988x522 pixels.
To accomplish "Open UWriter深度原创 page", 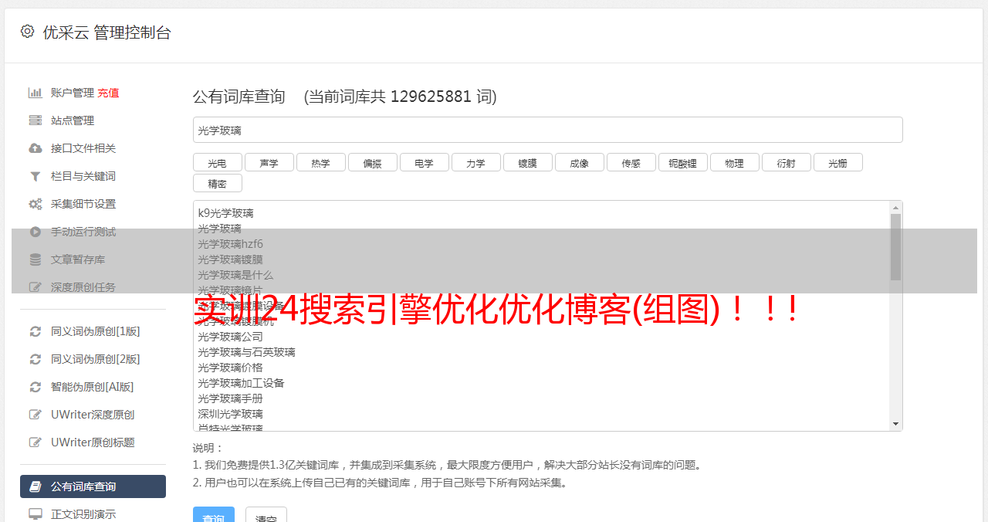I will 93,415.
